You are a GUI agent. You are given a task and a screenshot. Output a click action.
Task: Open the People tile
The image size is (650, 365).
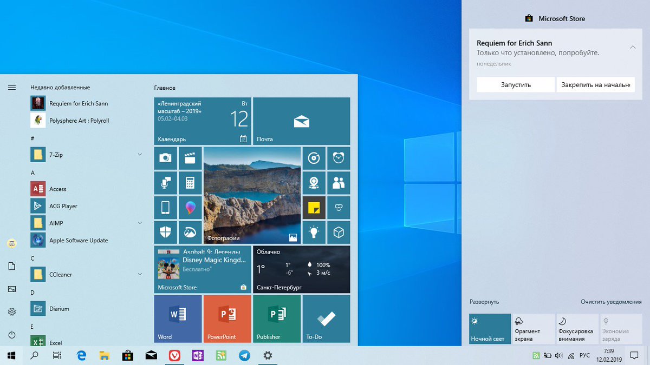click(x=339, y=183)
